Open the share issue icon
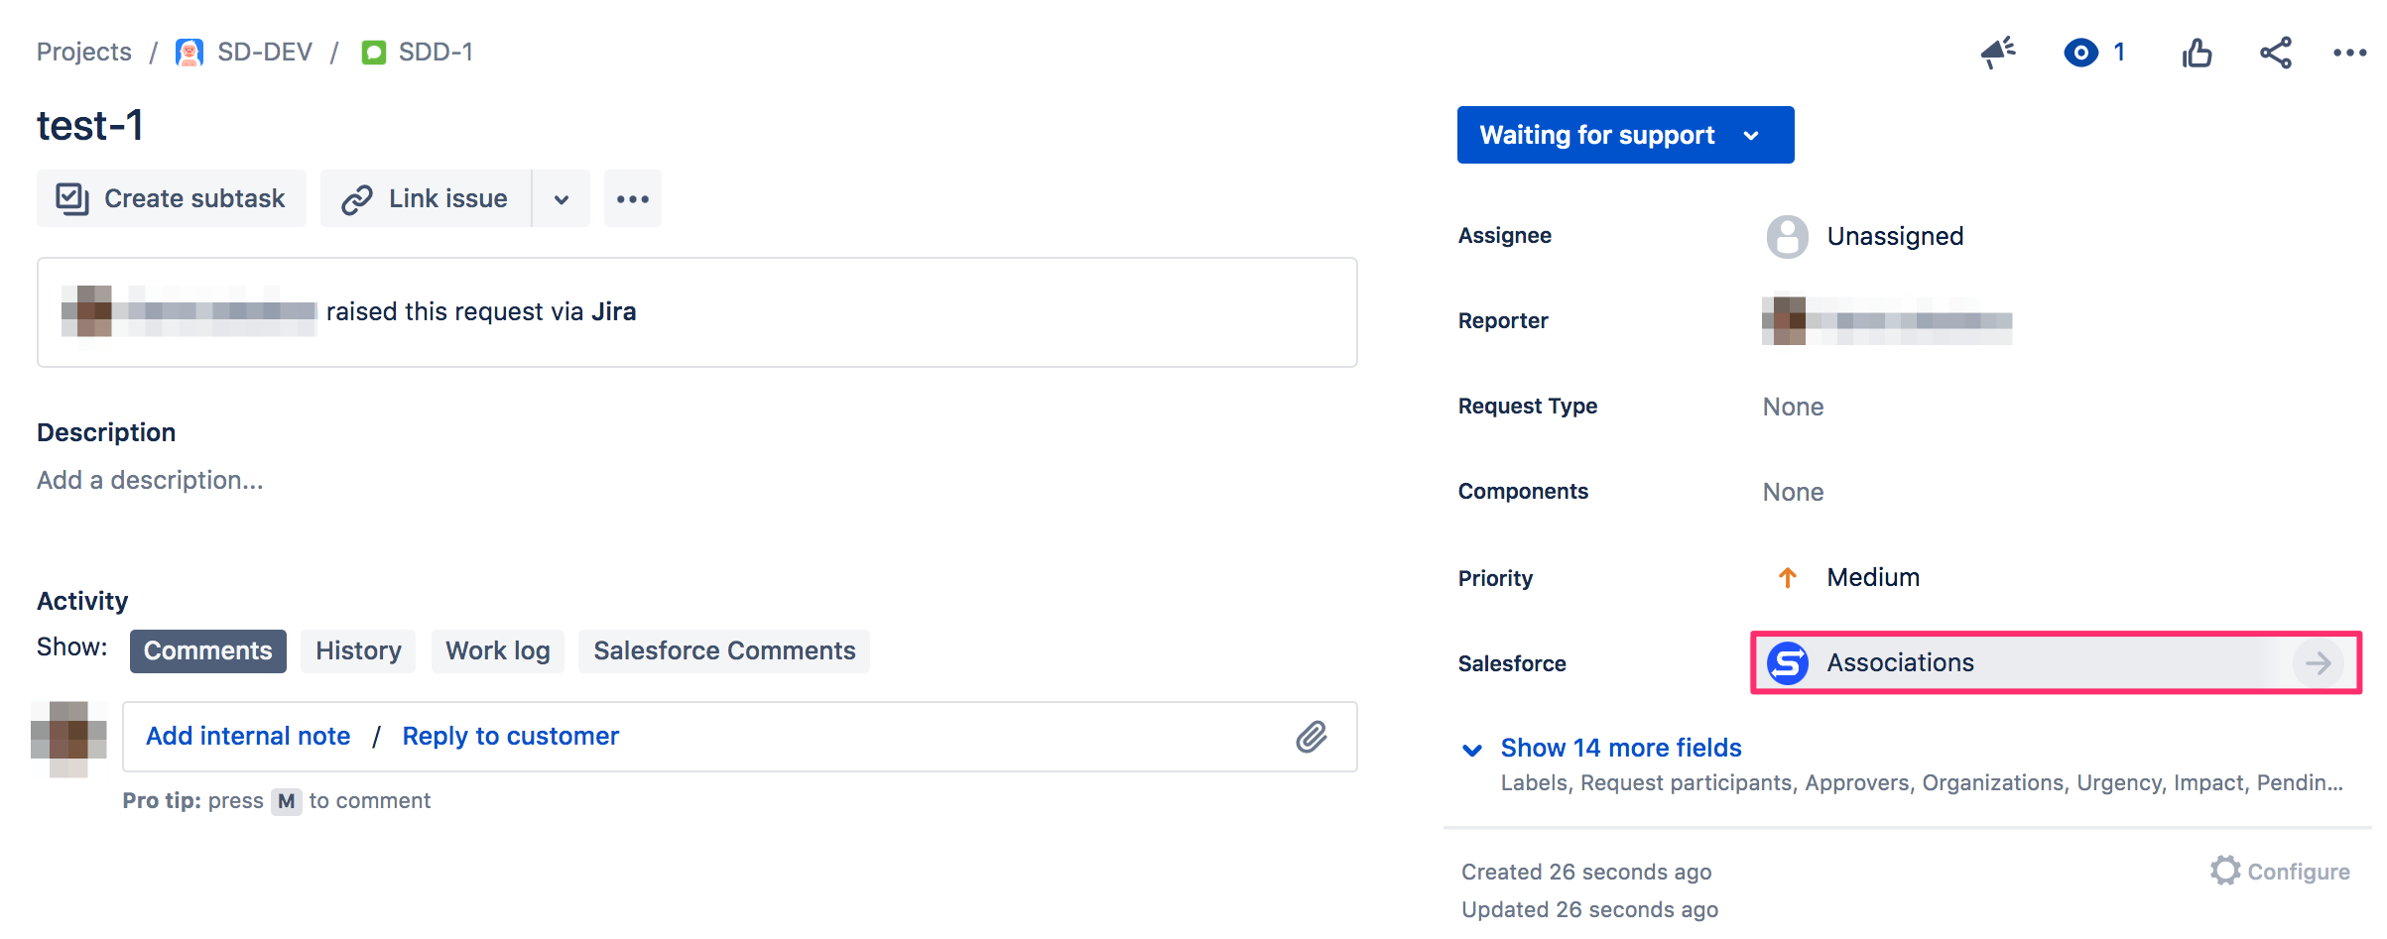 tap(2275, 53)
